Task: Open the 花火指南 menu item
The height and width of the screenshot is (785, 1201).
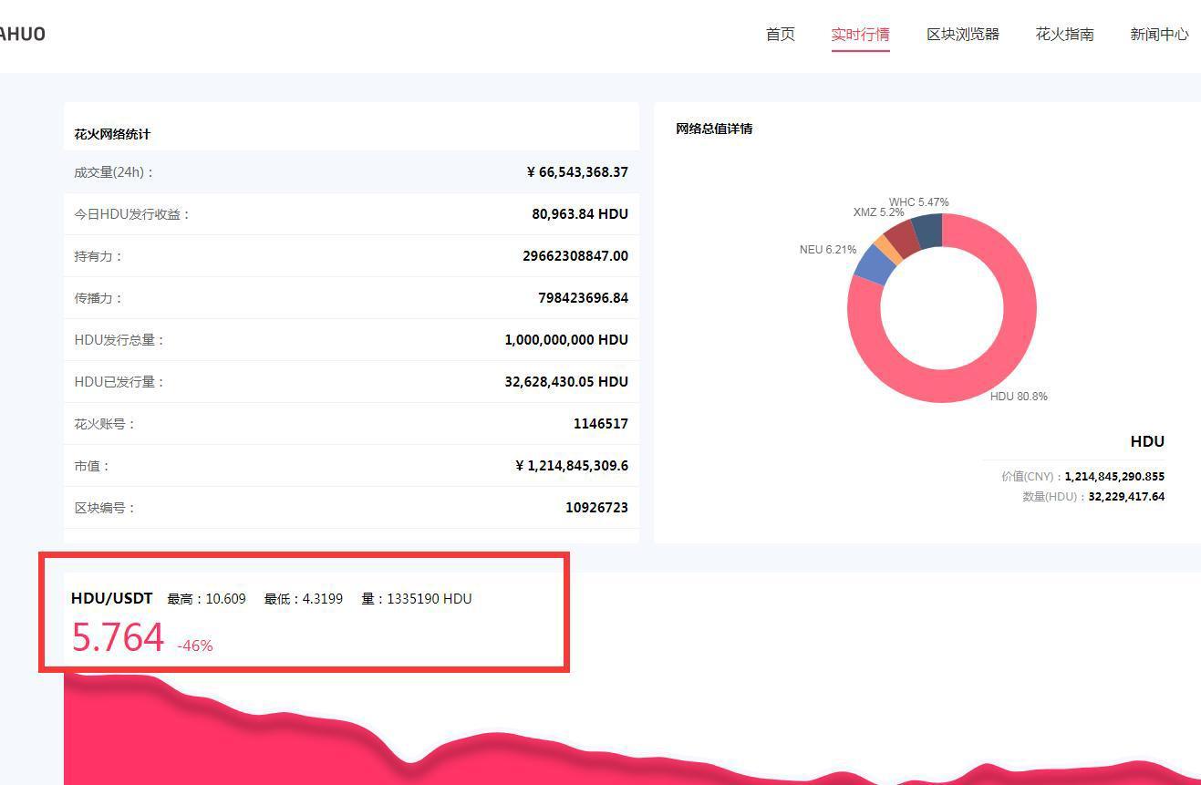Action: coord(1064,35)
